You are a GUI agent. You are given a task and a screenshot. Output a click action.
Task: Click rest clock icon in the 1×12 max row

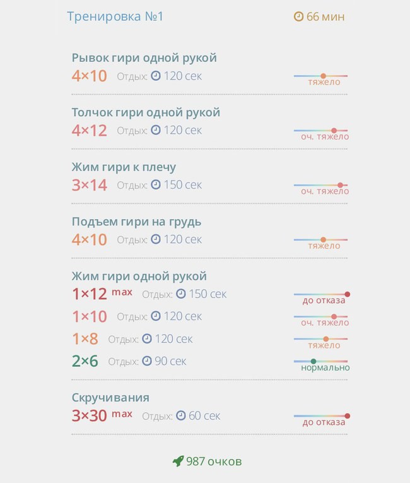tap(181, 294)
